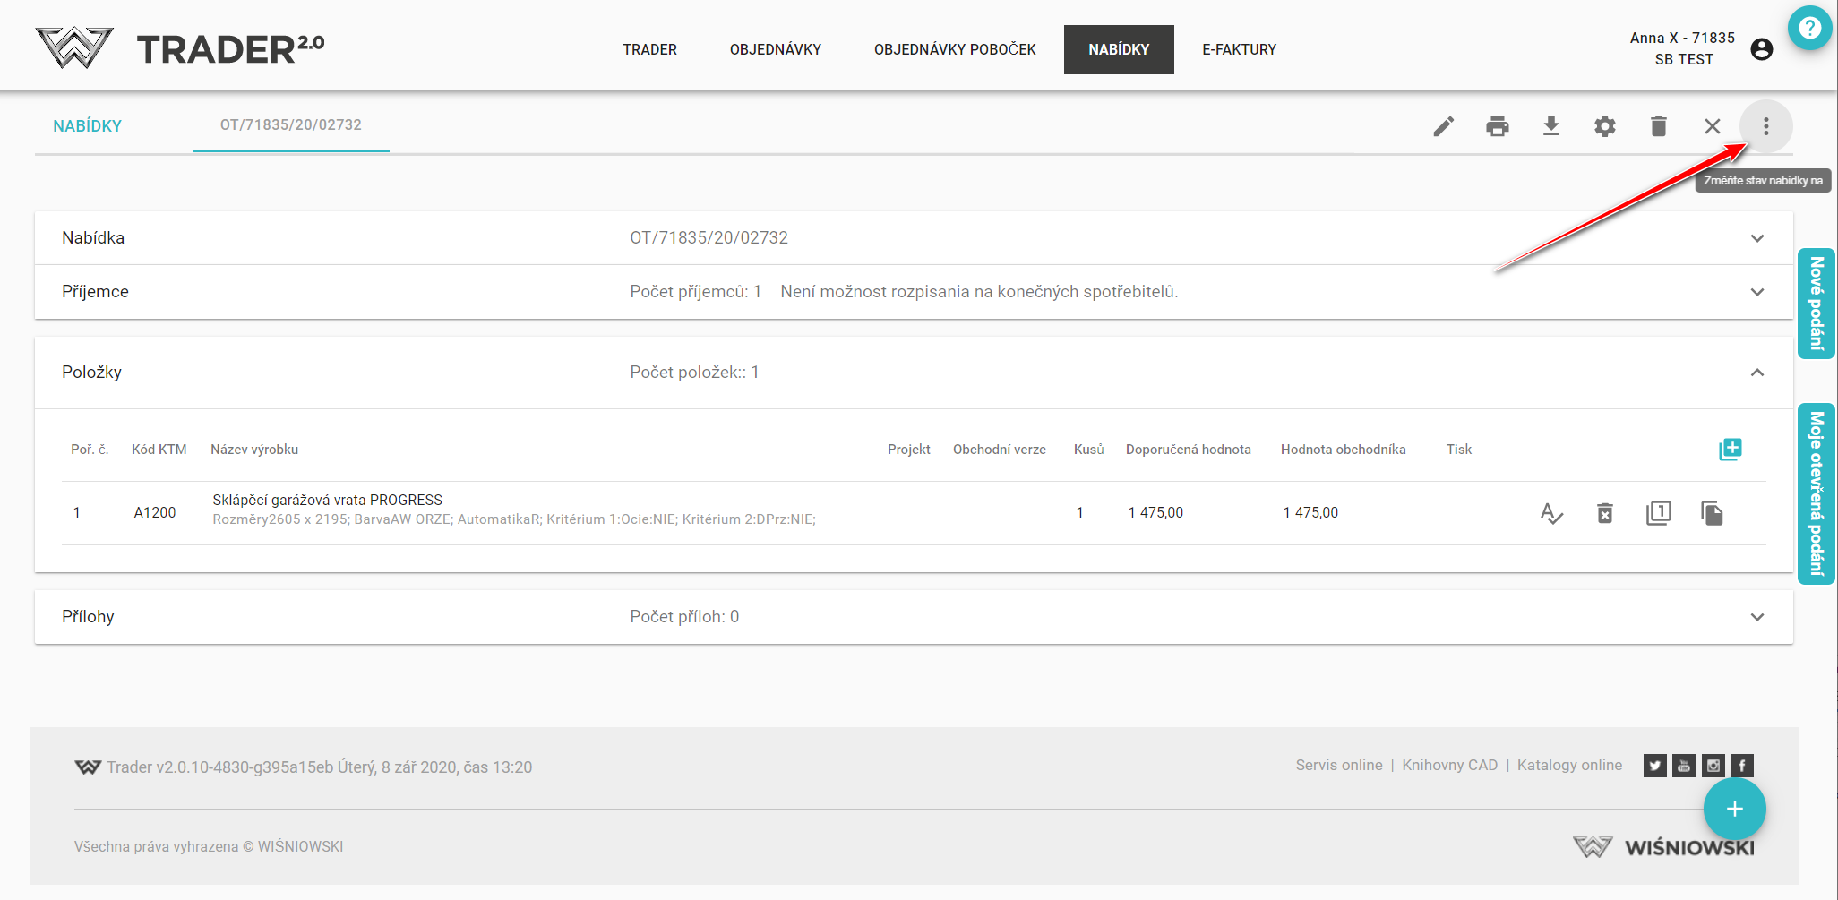Click the pencil edit offer icon
Viewport: 1838px width, 900px height.
pyautogui.click(x=1443, y=126)
